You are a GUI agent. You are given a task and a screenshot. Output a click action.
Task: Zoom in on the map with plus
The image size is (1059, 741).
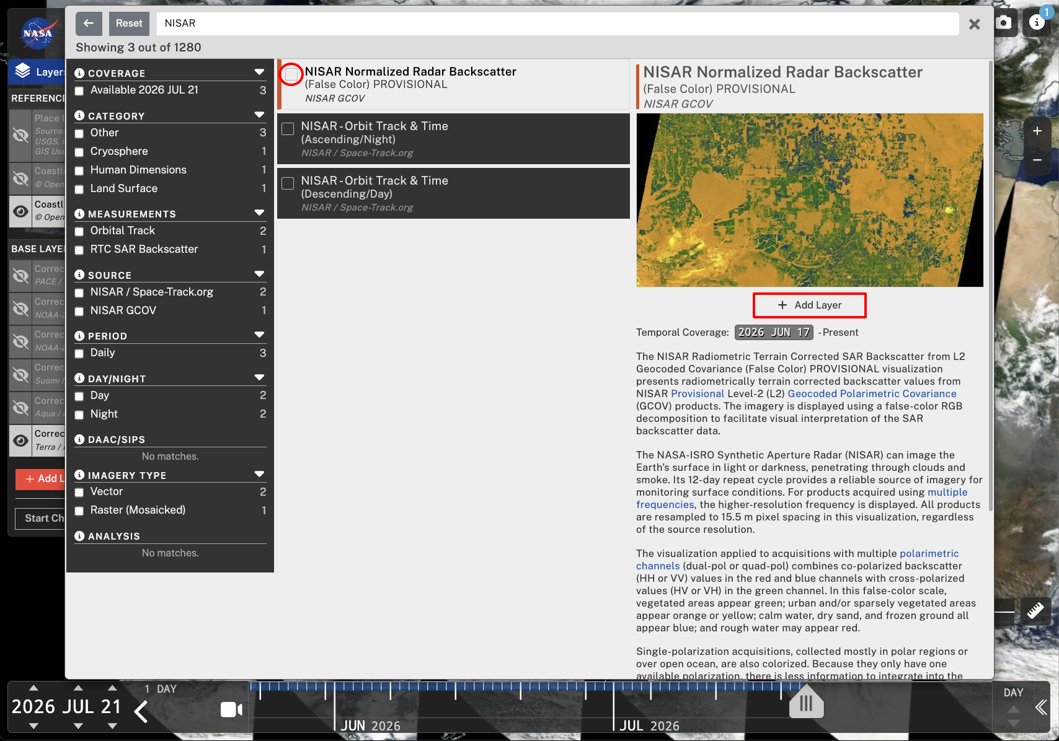pyautogui.click(x=1037, y=131)
